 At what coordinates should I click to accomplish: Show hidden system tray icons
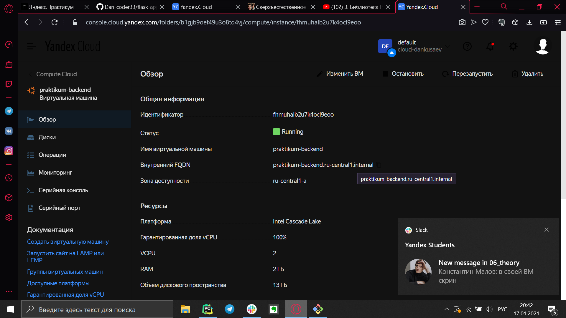point(447,309)
